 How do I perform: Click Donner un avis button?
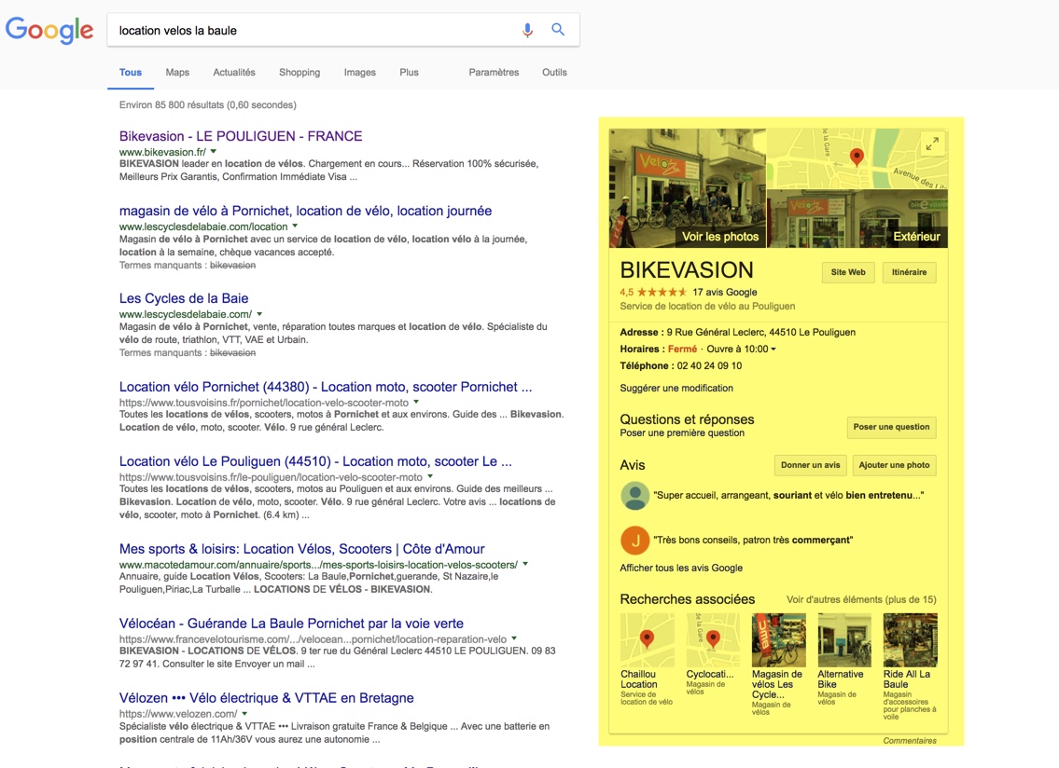(x=811, y=465)
